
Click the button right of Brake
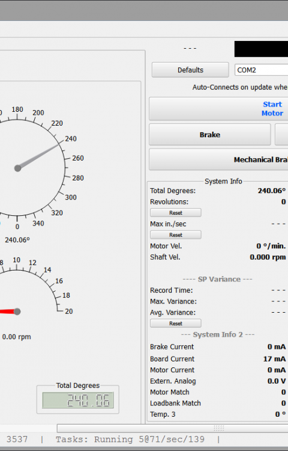point(281,135)
